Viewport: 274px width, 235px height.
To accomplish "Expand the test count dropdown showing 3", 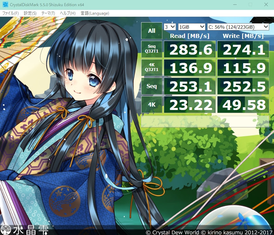I will point(170,27).
